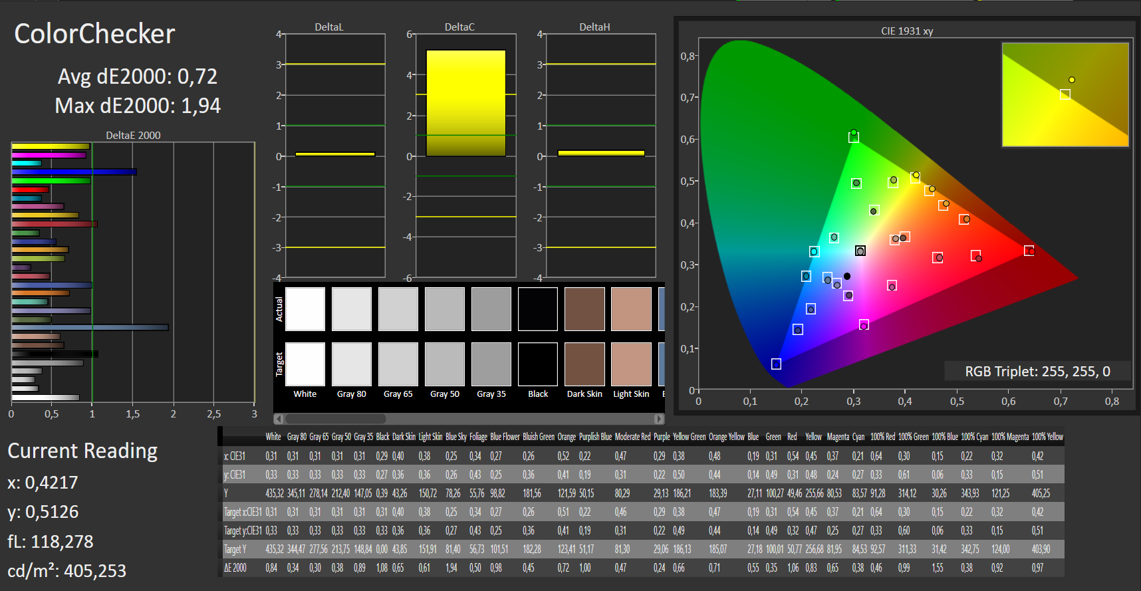Select the Actual Gray 80 swatch
This screenshot has width=1141, height=591.
(x=352, y=309)
